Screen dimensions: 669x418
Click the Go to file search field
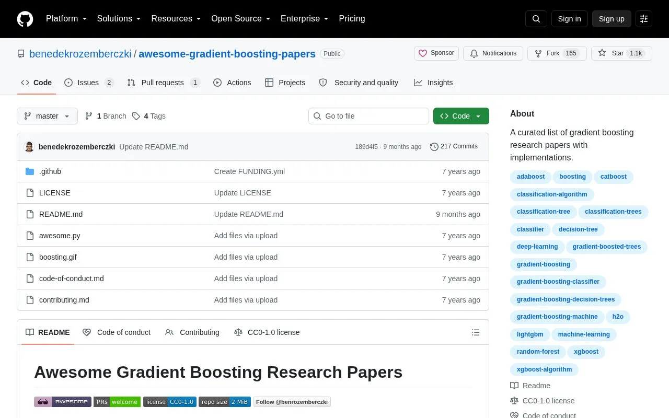(x=368, y=116)
